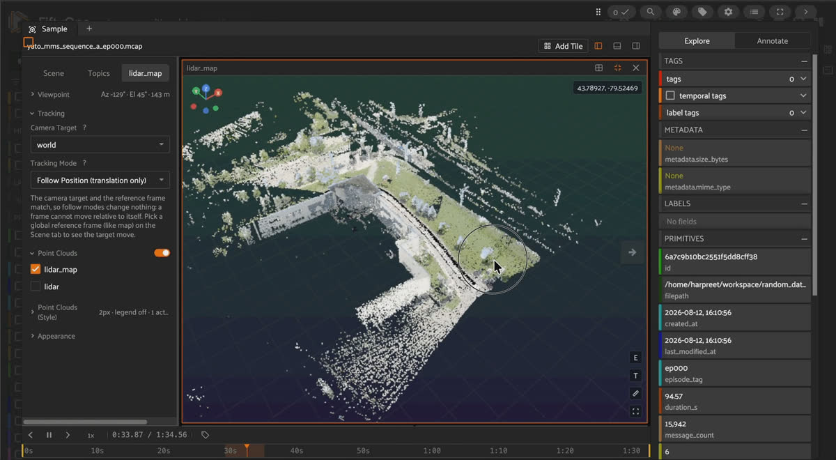Click the orange playhead marker on timeline

(x=247, y=448)
